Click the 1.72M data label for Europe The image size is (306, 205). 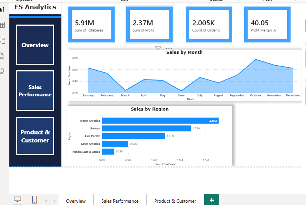pyautogui.click(x=197, y=128)
